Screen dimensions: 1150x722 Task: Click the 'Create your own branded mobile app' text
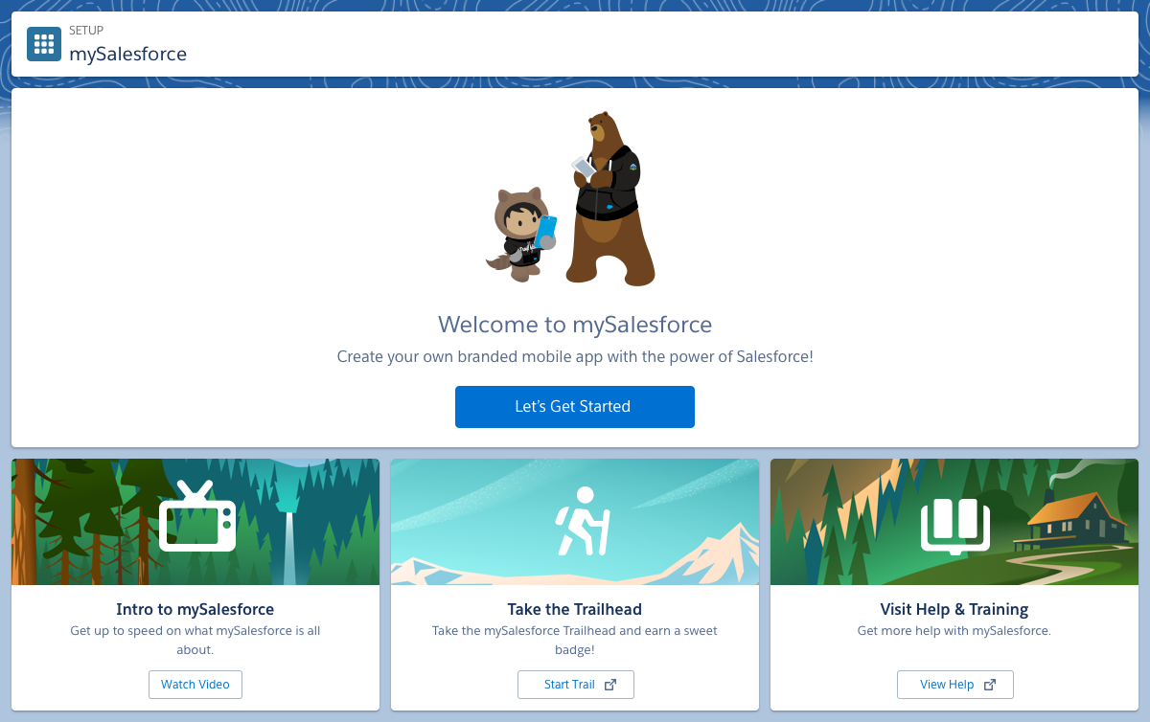(575, 356)
